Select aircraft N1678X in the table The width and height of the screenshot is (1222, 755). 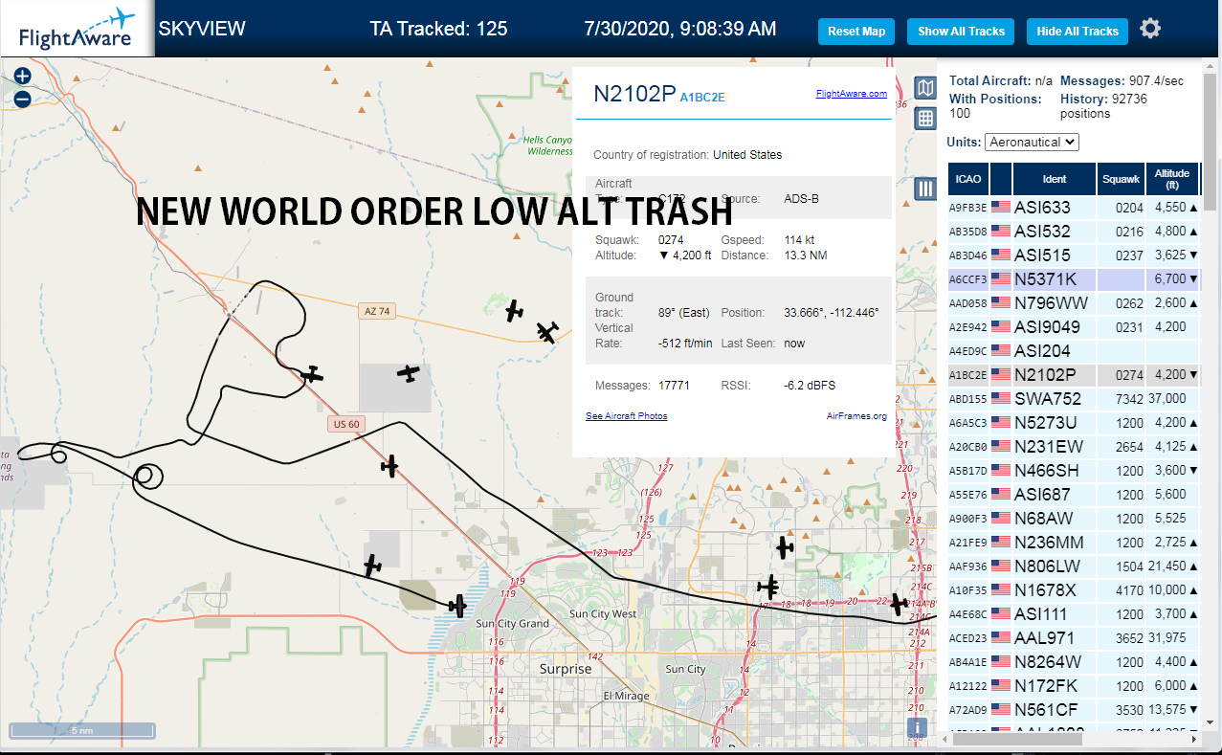tap(1075, 589)
